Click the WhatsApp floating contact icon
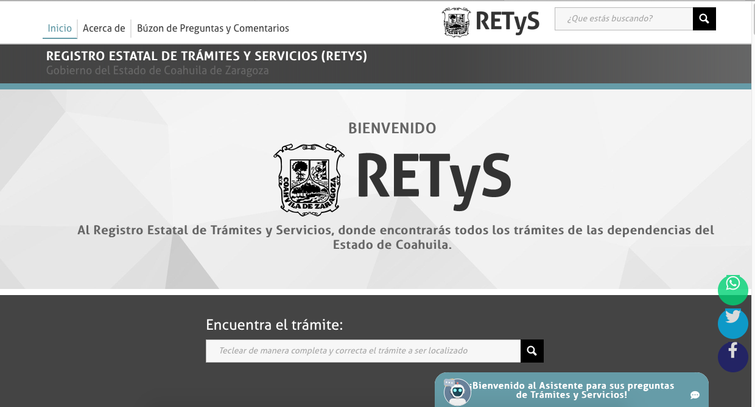Screen dimensions: 755x407 (732, 285)
